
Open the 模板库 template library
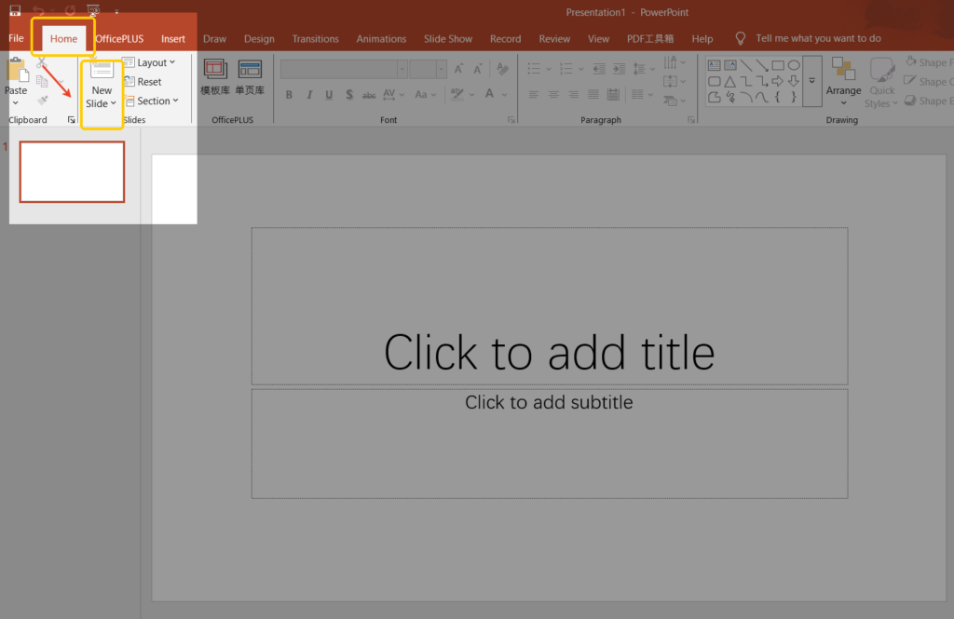point(215,76)
